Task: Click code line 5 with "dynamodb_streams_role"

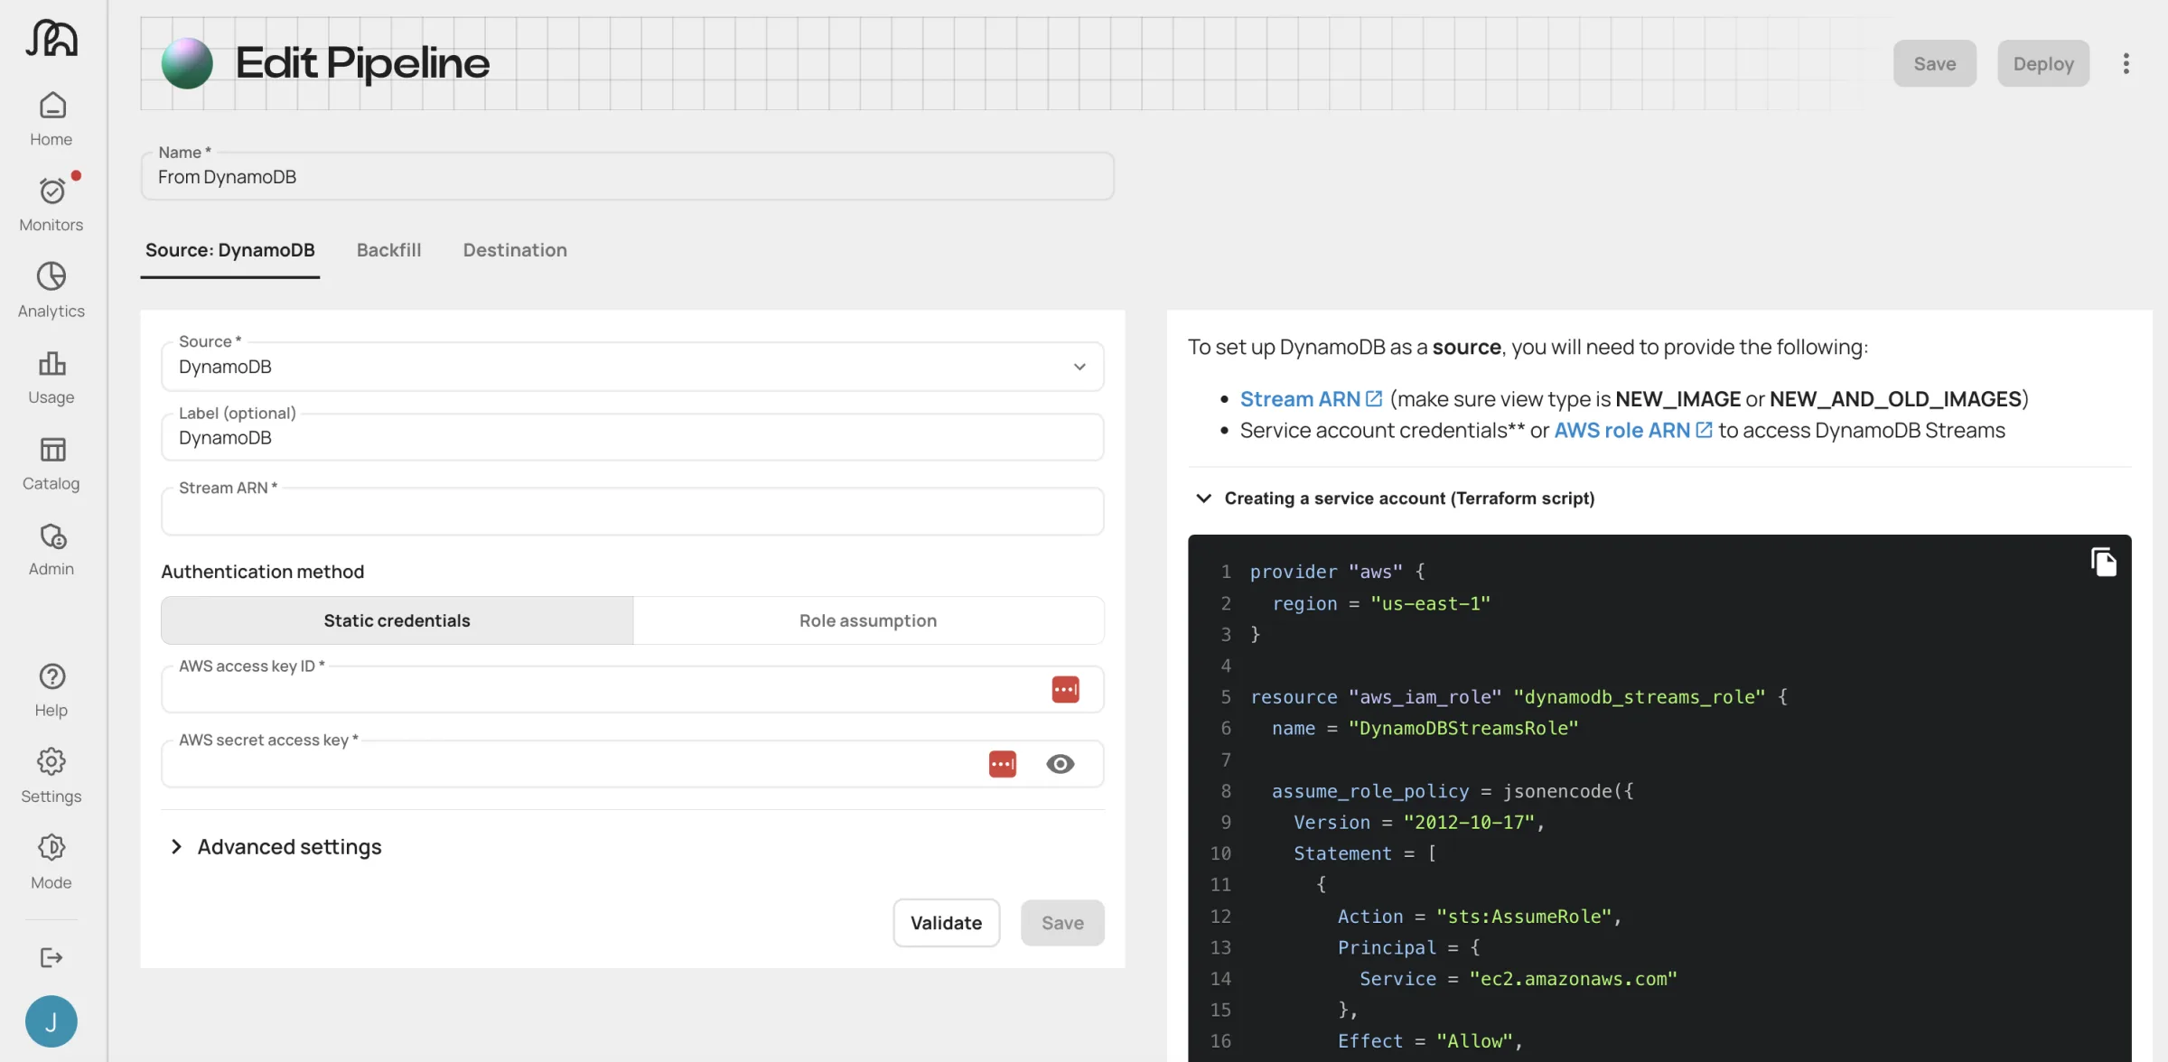Action: point(1518,697)
